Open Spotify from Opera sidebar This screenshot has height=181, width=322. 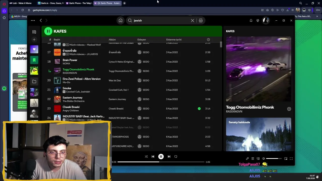(x=4, y=88)
